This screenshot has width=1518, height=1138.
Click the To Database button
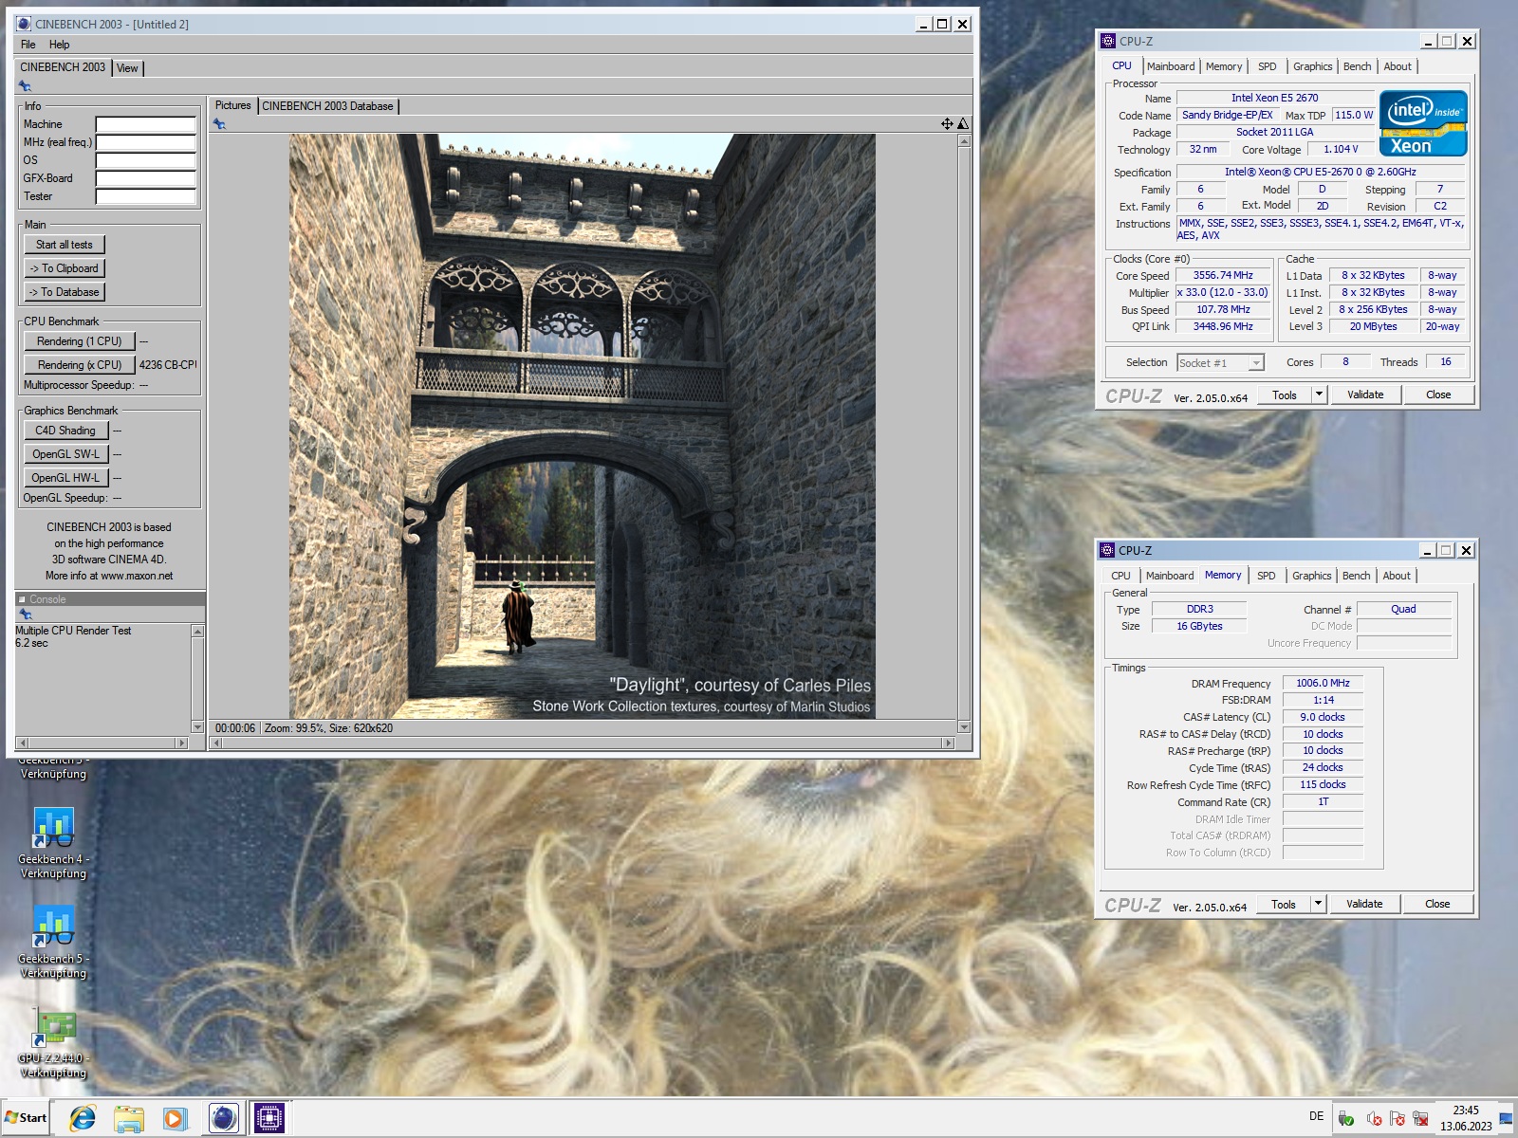coord(64,292)
